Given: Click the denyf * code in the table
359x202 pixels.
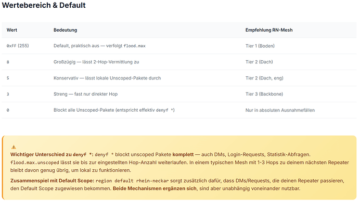Looking at the screenshot, I should pos(164,110).
